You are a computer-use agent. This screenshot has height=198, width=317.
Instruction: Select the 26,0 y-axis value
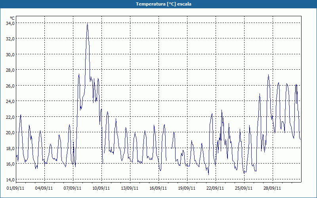tap(10, 86)
